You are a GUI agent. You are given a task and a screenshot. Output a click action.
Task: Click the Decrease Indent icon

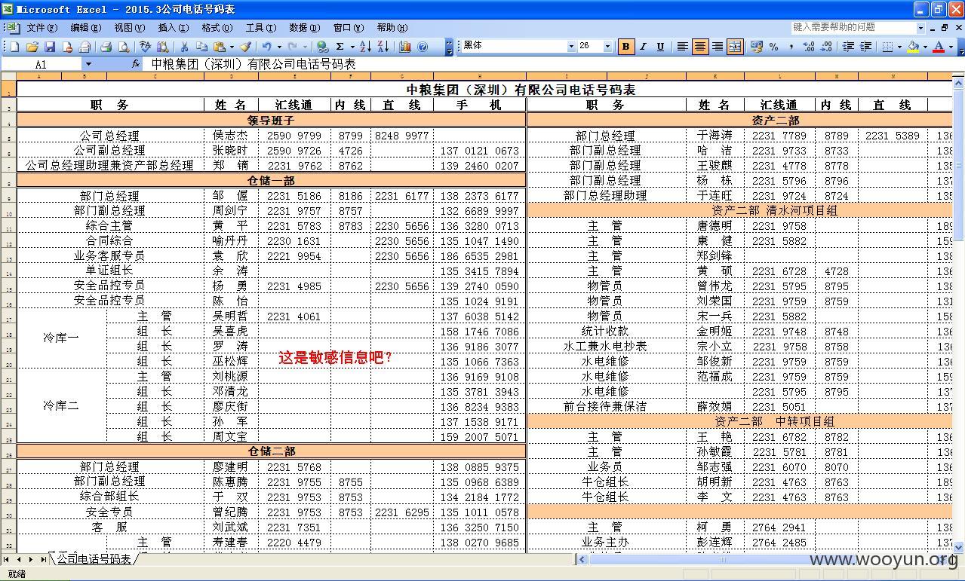pyautogui.click(x=848, y=47)
